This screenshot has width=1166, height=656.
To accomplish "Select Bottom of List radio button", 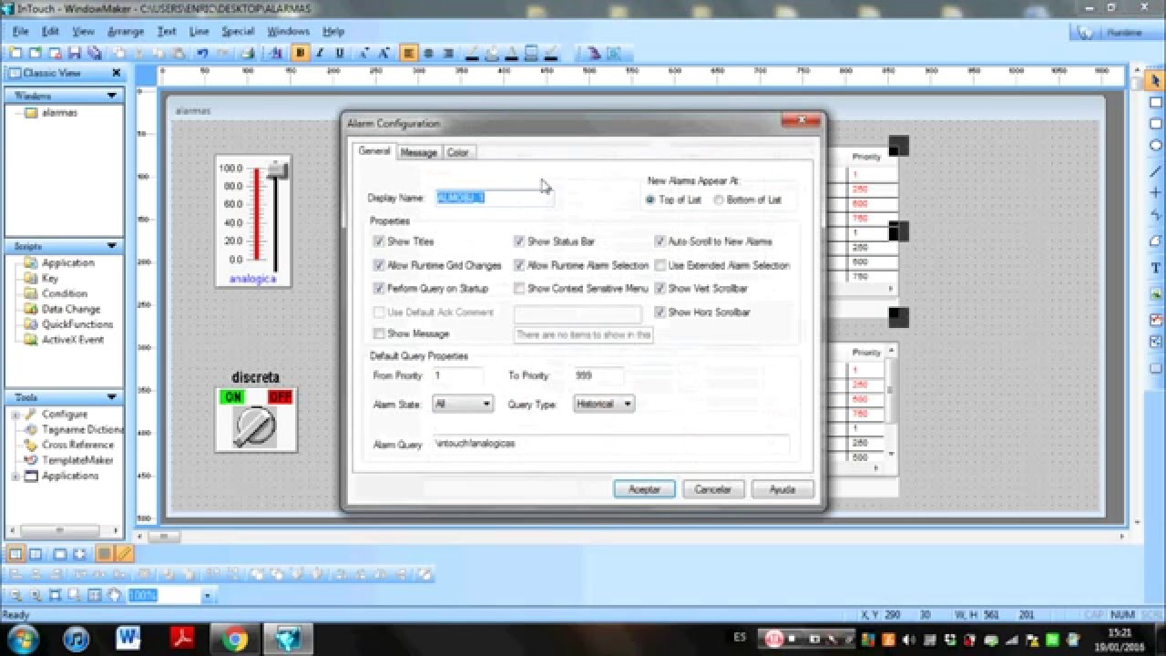I will pyautogui.click(x=719, y=200).
